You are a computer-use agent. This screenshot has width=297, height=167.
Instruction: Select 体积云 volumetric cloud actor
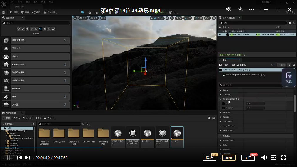pyautogui.click(x=36, y=56)
